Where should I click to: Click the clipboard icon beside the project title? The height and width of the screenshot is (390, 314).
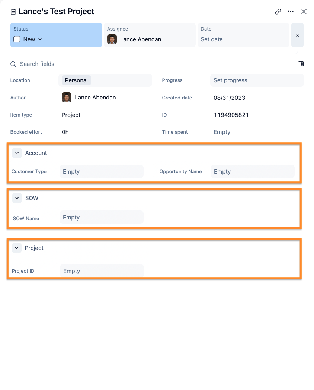[13, 12]
